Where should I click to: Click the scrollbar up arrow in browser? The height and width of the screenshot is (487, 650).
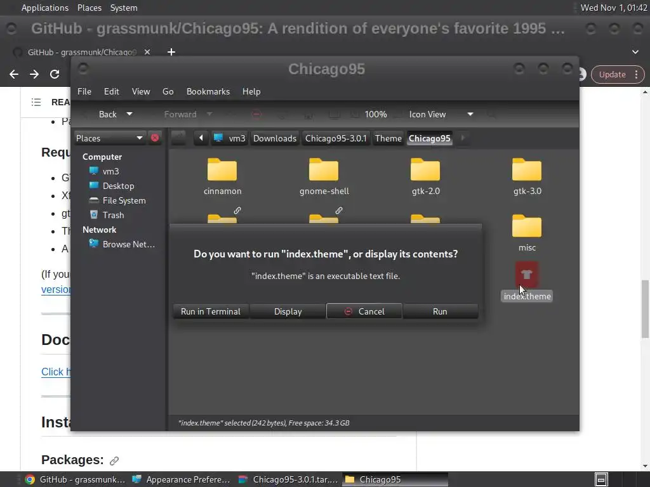tap(645, 92)
